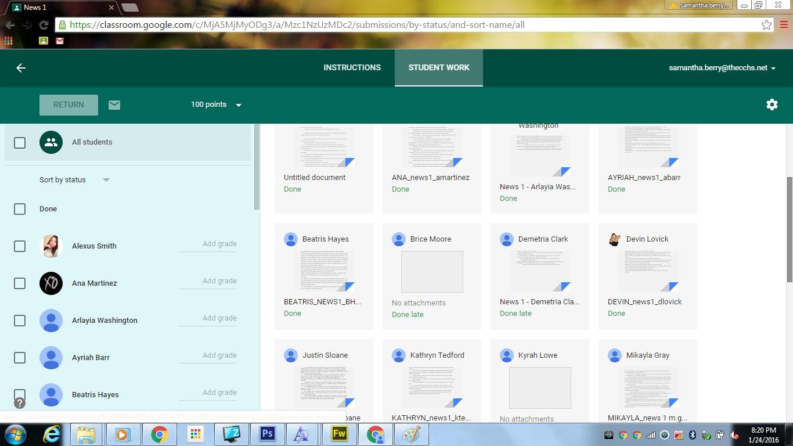Select Beatris Hayes's checkbox
Image resolution: width=793 pixels, height=446 pixels.
(20, 395)
